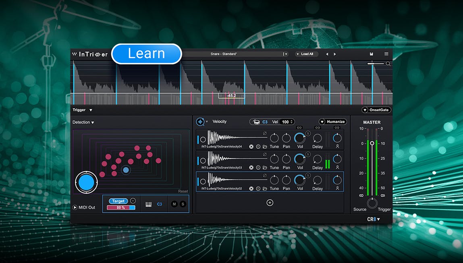Viewport: 463px width, 263px height.
Task: Invert phase on the Velocity04 sample
Action: pos(265,133)
